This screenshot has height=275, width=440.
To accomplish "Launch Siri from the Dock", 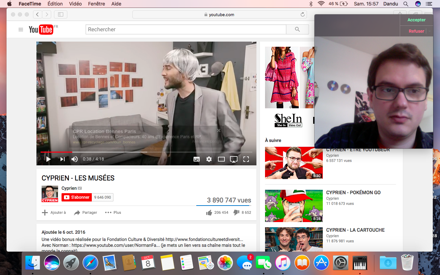I will [52, 263].
